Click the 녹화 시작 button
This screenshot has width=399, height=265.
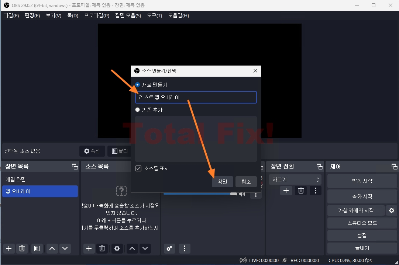tap(362, 196)
